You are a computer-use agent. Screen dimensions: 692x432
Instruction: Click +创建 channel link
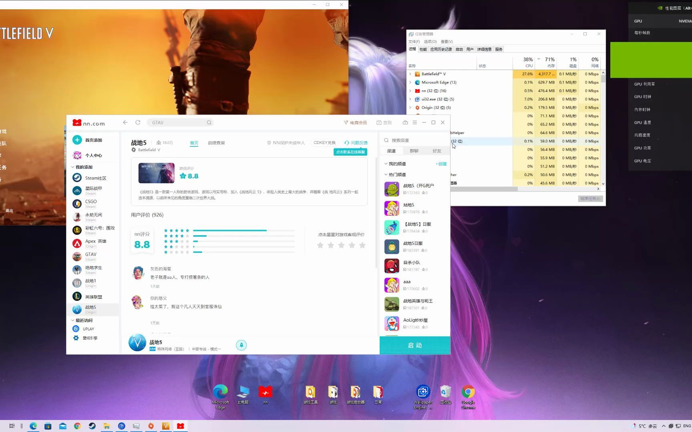pos(441,164)
